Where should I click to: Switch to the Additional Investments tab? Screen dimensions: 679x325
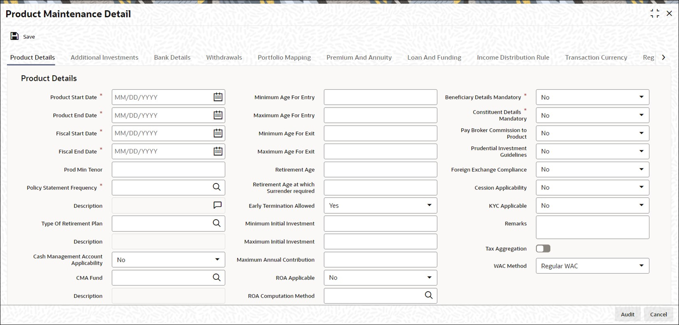click(x=104, y=57)
